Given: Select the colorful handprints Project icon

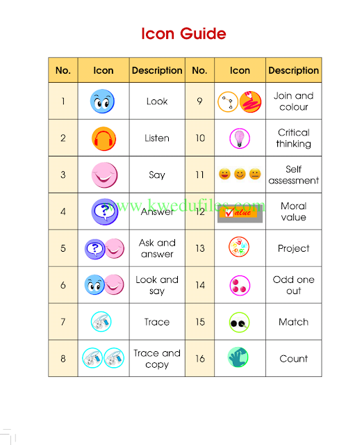Looking at the screenshot, I should [239, 247].
